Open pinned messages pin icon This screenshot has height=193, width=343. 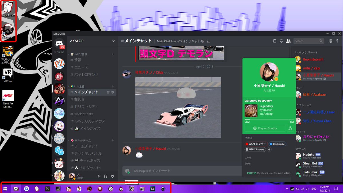pos(281,41)
